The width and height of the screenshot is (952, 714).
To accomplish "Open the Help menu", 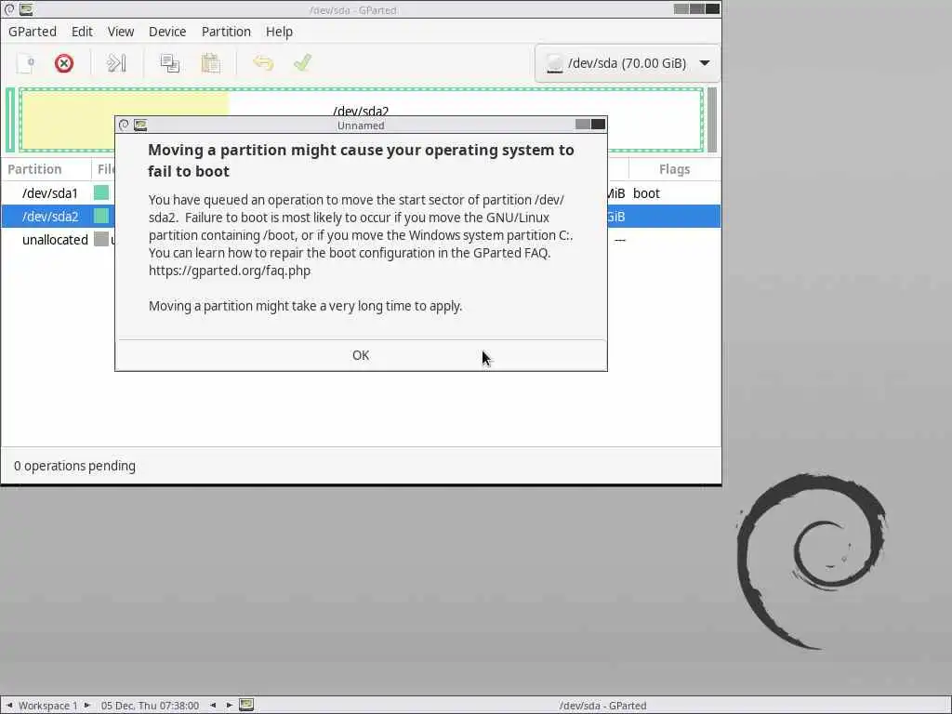I will coord(279,32).
